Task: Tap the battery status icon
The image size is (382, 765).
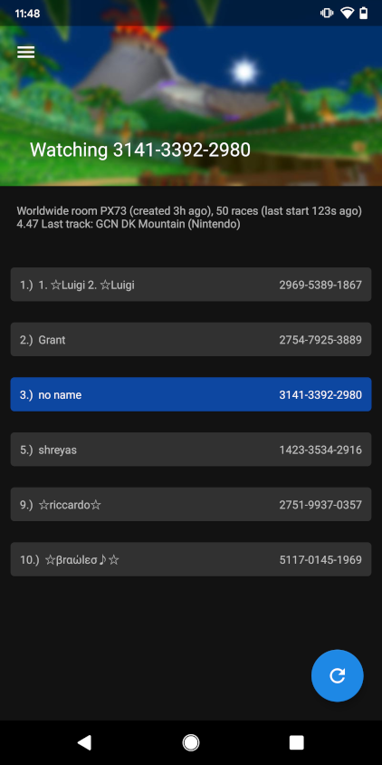Action: pyautogui.click(x=364, y=14)
